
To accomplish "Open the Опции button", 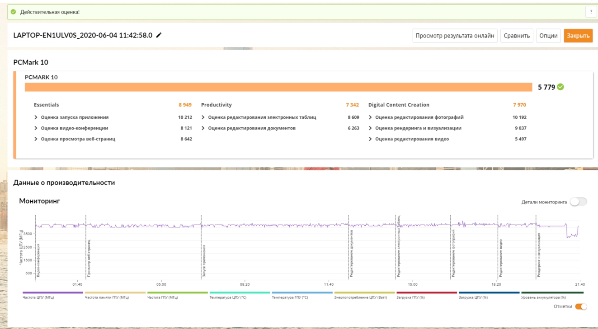I will click(x=548, y=36).
